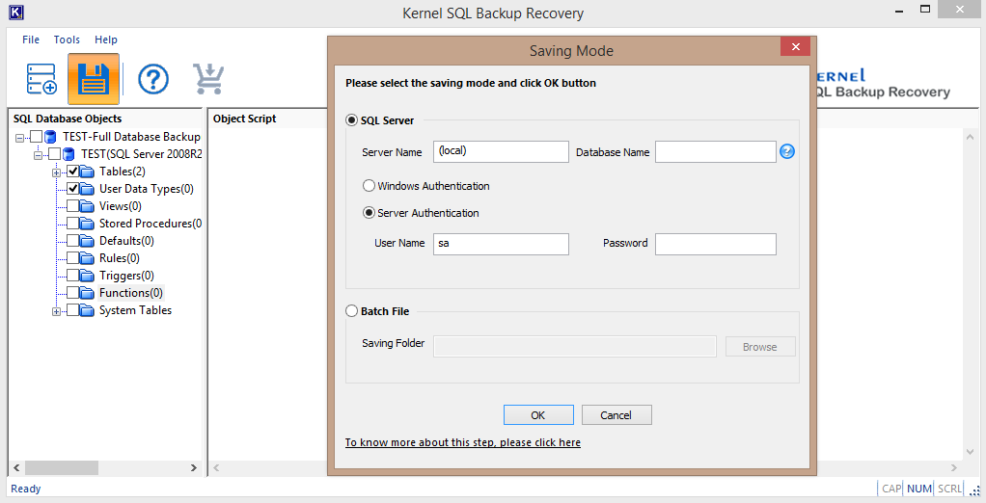Click the SQL Database Objects panel header

(68, 119)
